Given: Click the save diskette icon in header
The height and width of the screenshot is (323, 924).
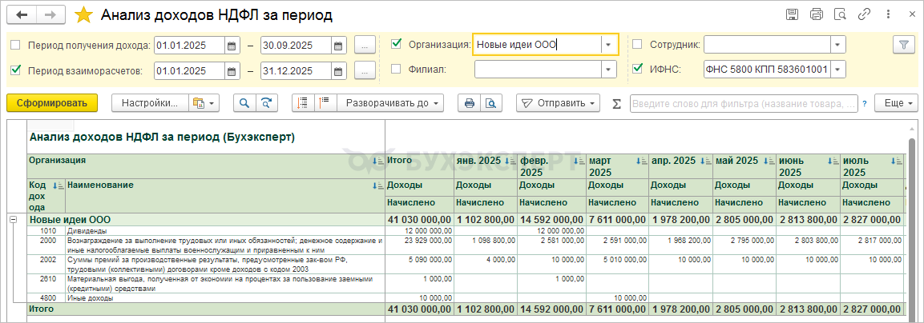Looking at the screenshot, I should coord(793,14).
